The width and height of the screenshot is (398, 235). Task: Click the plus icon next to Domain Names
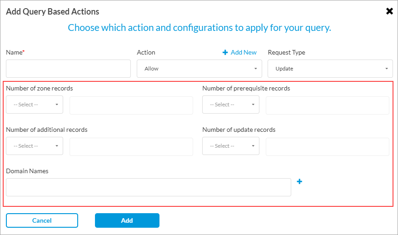tap(299, 182)
